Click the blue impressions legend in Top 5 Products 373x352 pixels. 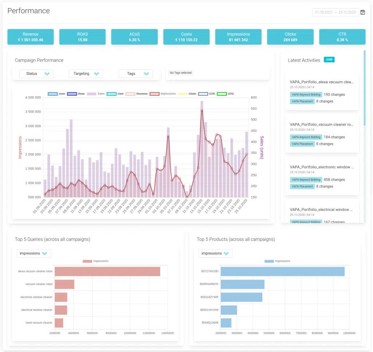coord(277,261)
